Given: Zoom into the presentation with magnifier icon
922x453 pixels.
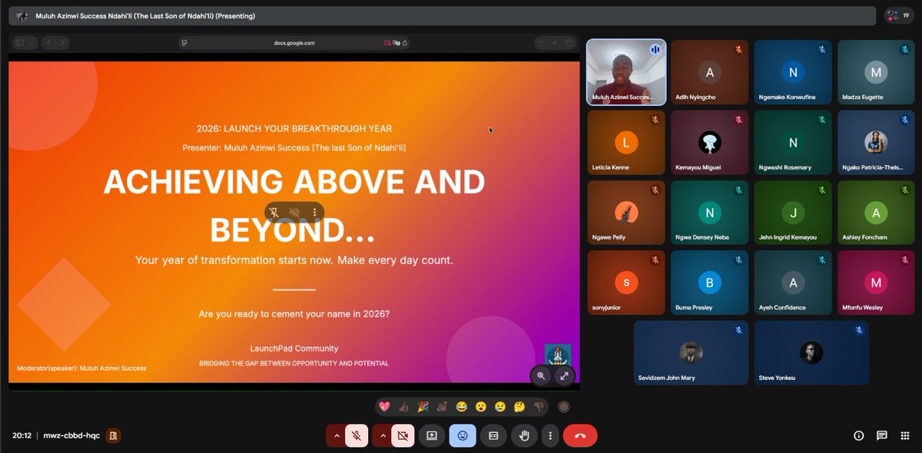Looking at the screenshot, I should [542, 375].
